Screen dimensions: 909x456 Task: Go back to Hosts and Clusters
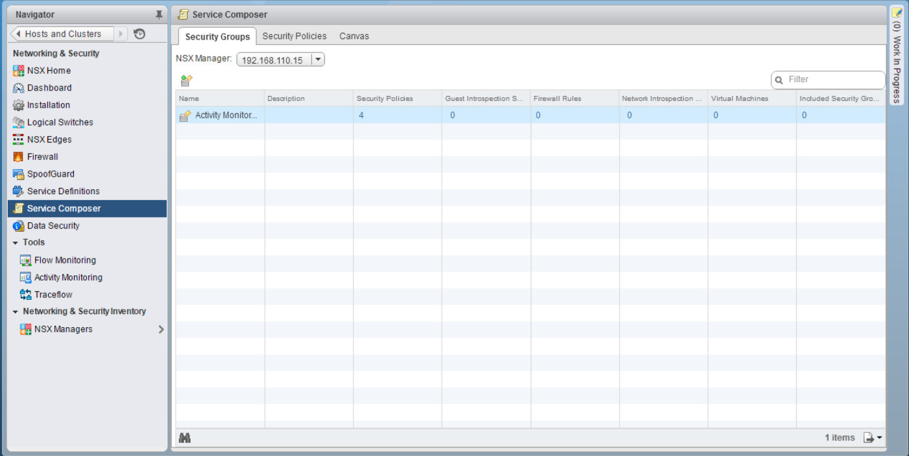pos(62,34)
